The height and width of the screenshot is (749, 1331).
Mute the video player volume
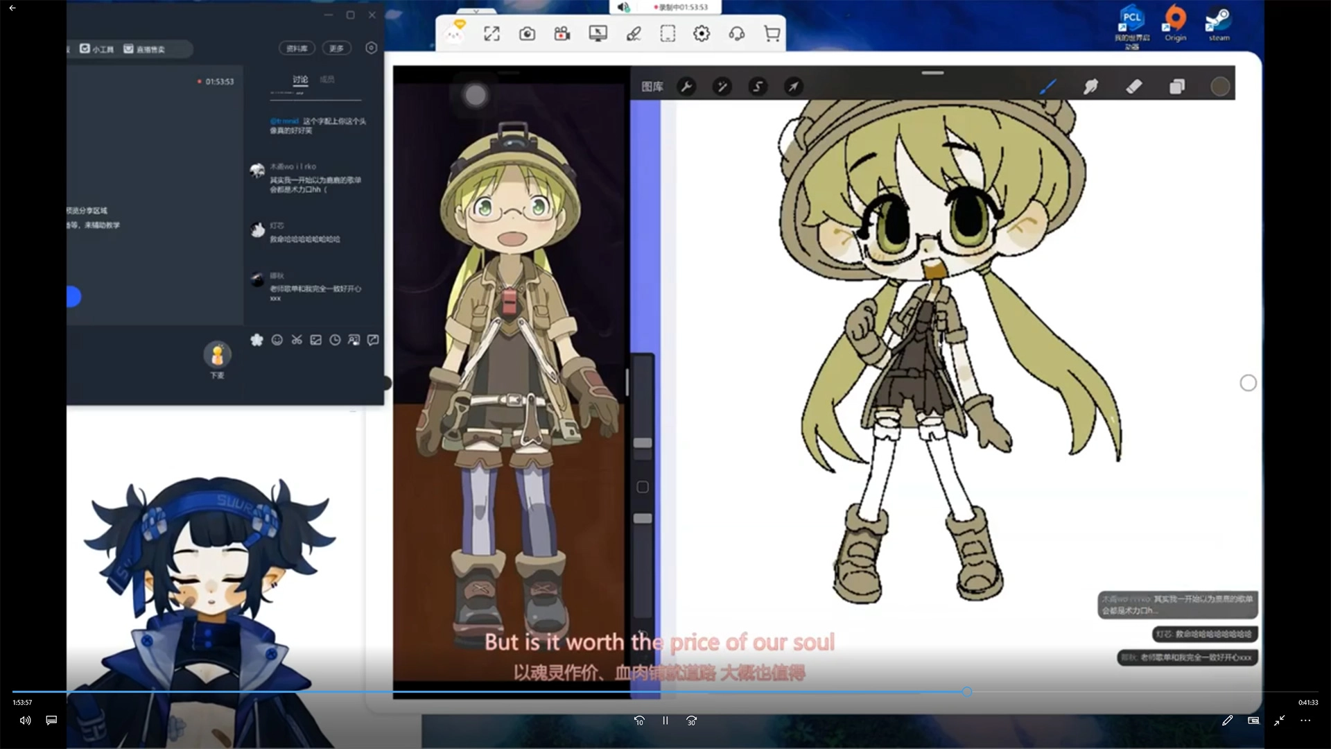pos(25,721)
